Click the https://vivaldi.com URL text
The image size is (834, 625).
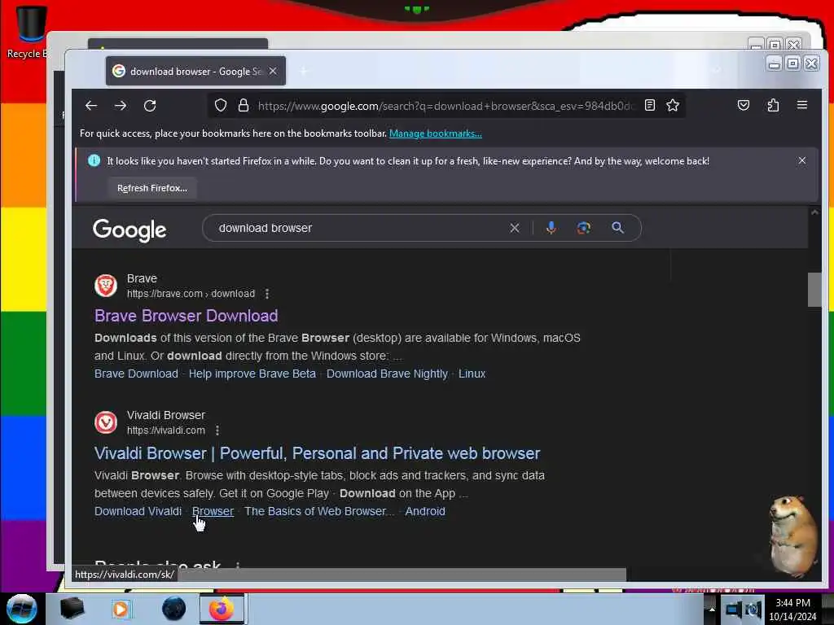166,431
